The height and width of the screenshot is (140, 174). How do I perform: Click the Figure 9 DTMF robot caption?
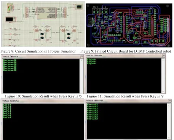[x=126, y=51]
